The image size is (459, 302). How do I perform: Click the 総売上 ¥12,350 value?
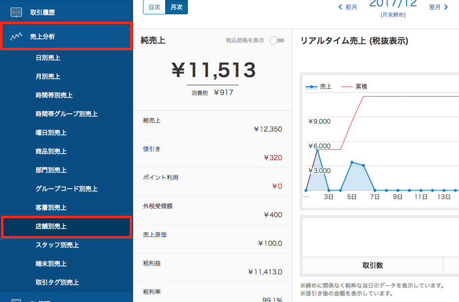coord(268,130)
